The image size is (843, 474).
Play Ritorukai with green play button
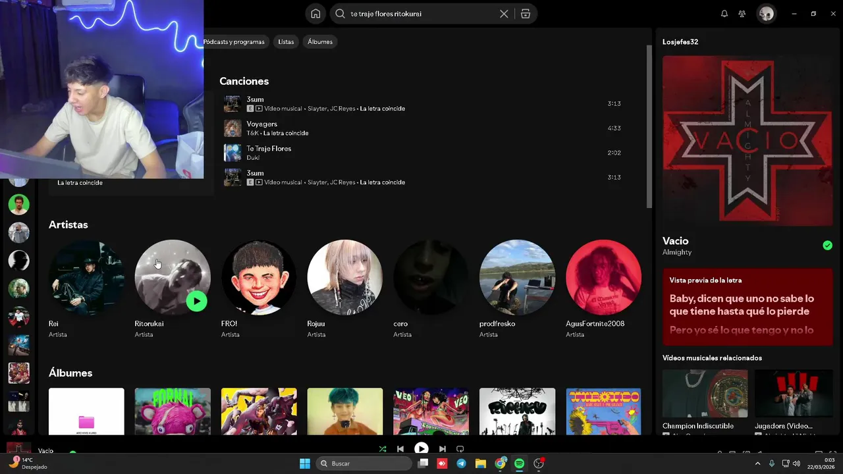click(196, 301)
